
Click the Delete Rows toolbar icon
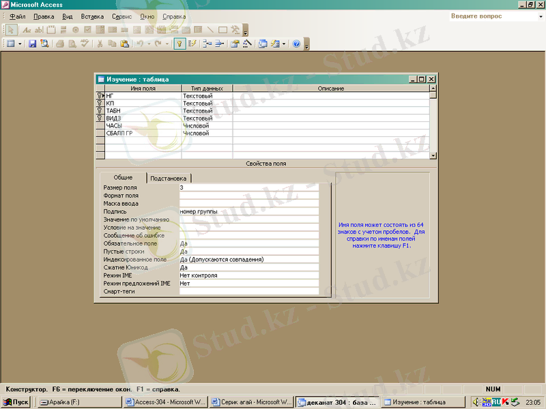(219, 44)
